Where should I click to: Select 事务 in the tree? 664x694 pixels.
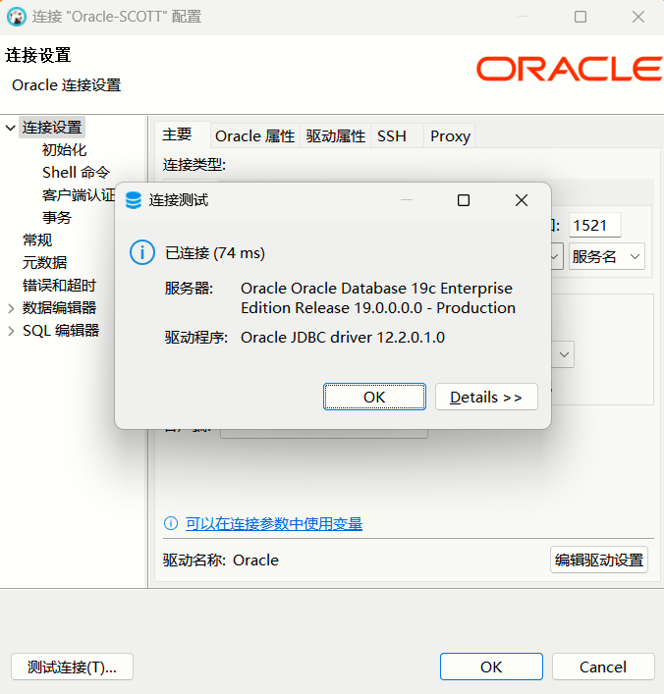57,218
